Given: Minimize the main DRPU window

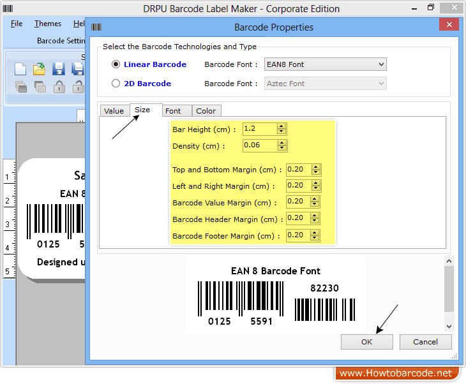Looking at the screenshot, I should [x=414, y=8].
